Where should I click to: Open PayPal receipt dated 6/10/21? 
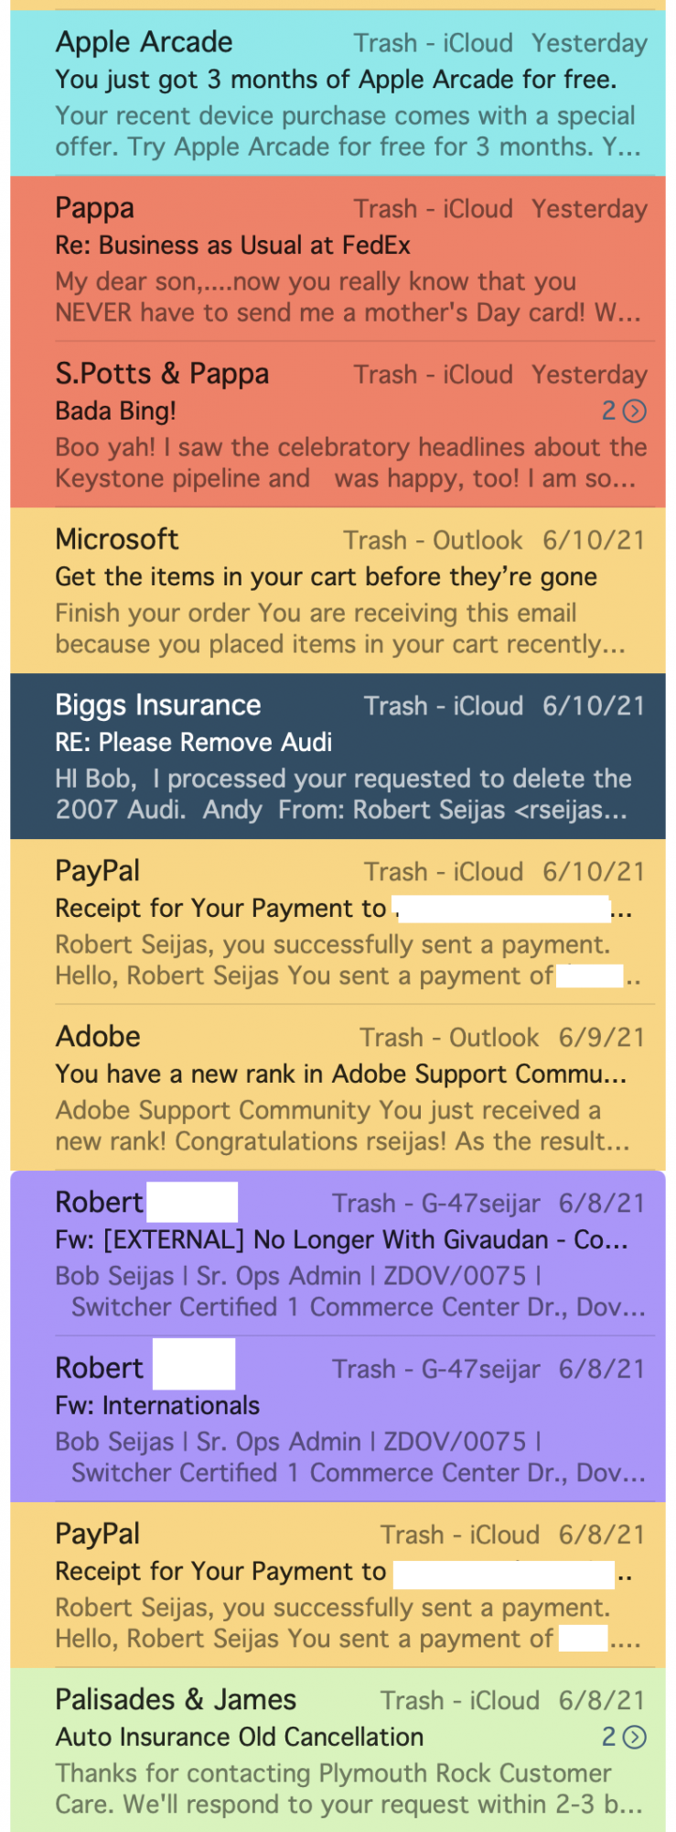(338, 921)
